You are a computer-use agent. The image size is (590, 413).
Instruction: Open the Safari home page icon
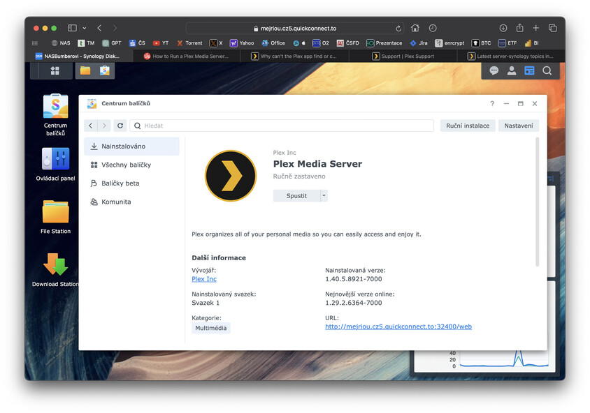click(415, 28)
